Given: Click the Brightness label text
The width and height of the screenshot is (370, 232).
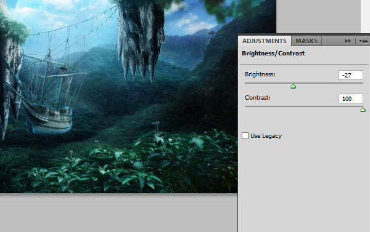Looking at the screenshot, I should click(x=260, y=74).
